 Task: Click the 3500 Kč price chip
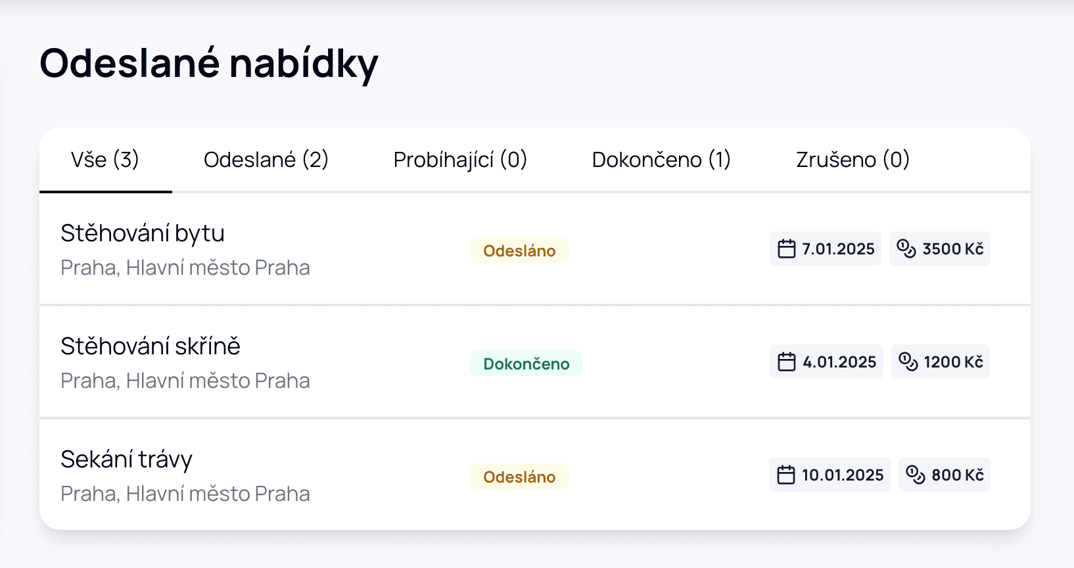[940, 249]
